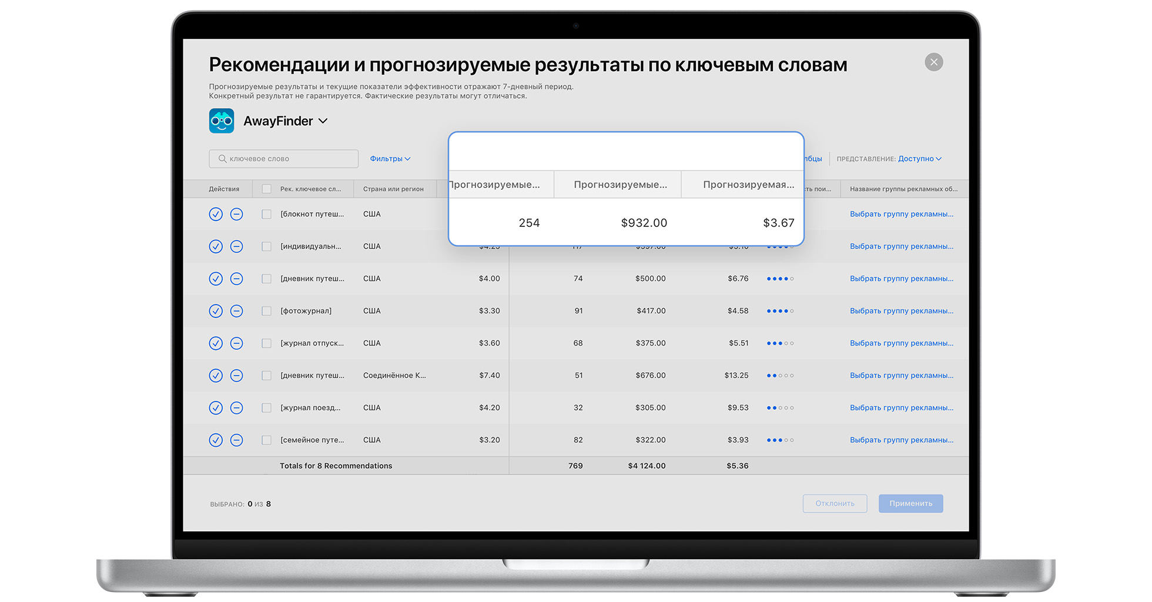Viewport: 1152px width, 602px height.
Task: Click popularity dots in [журнал отпуск... row
Action: [780, 343]
